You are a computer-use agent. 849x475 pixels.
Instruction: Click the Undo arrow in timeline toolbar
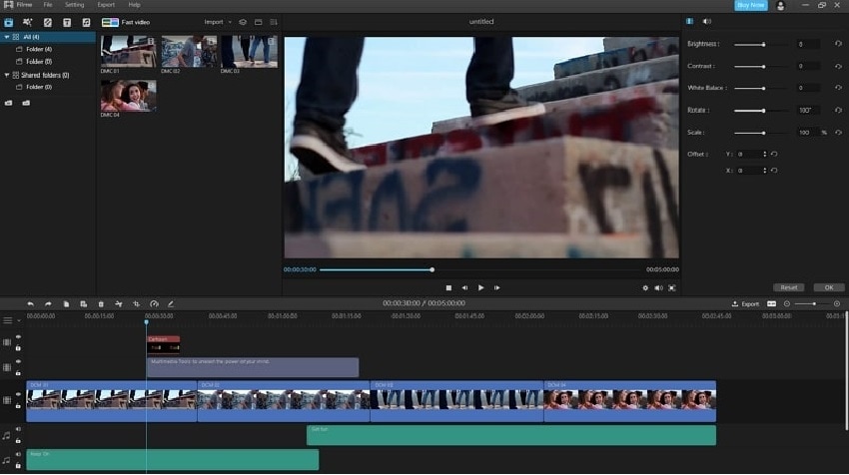30,304
